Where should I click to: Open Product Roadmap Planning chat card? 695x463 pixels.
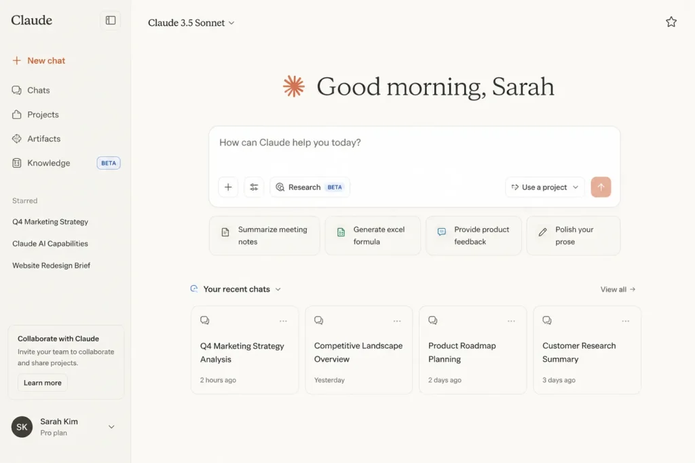click(x=473, y=350)
